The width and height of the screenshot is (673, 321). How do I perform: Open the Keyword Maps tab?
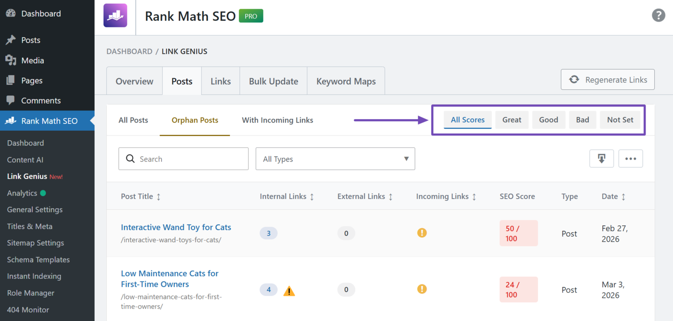tap(346, 81)
